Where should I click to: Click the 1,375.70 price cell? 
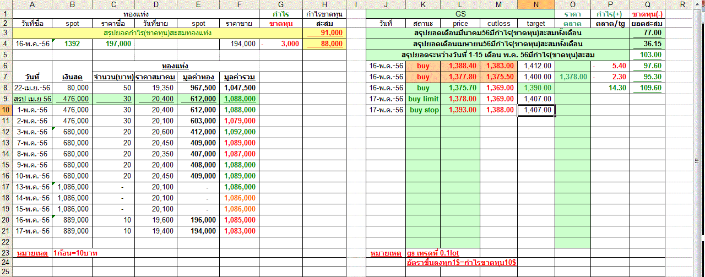click(x=460, y=88)
